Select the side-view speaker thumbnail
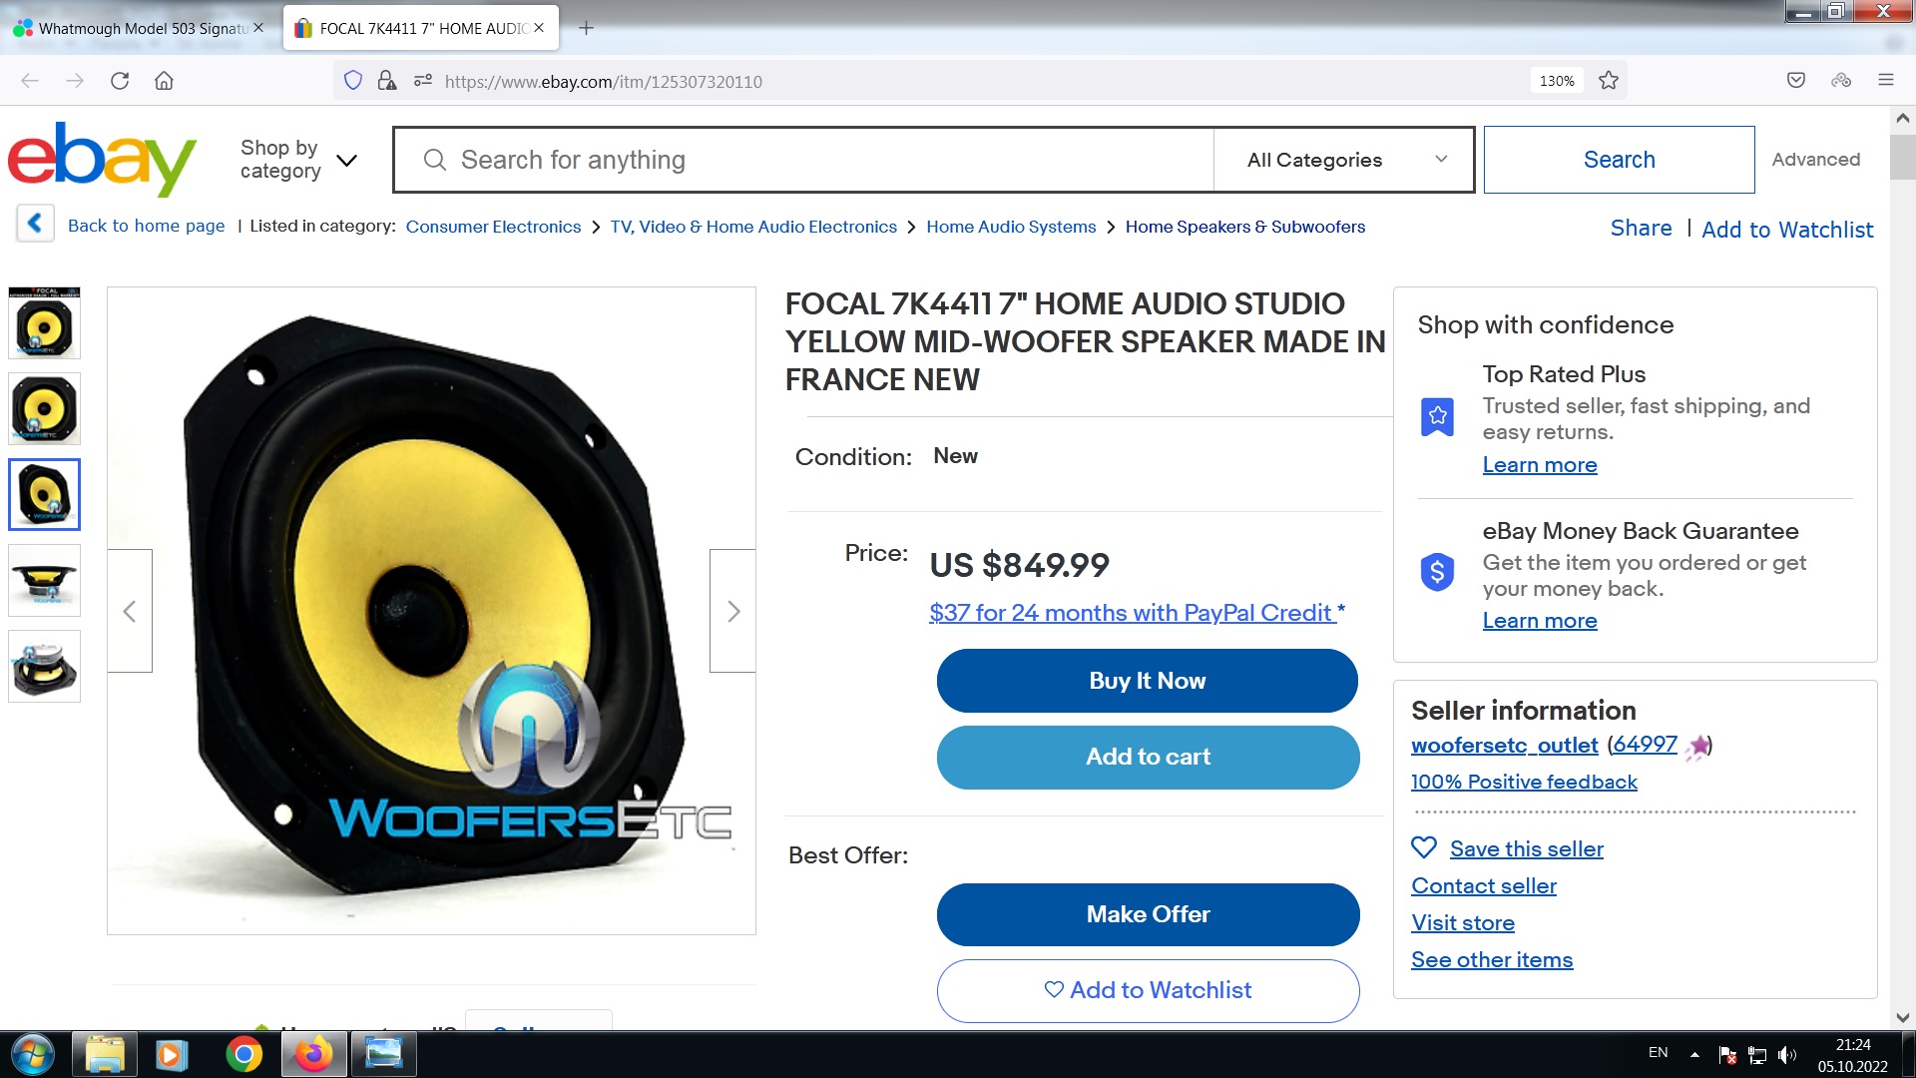This screenshot has width=1916, height=1078. tap(44, 580)
